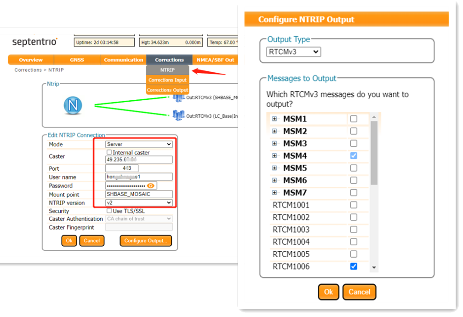Open the Caster Authentication dropdown

point(139,219)
